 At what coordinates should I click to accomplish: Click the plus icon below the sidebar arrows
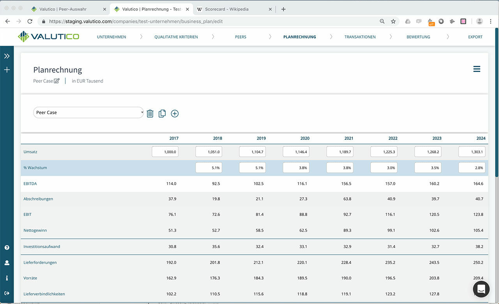7,70
